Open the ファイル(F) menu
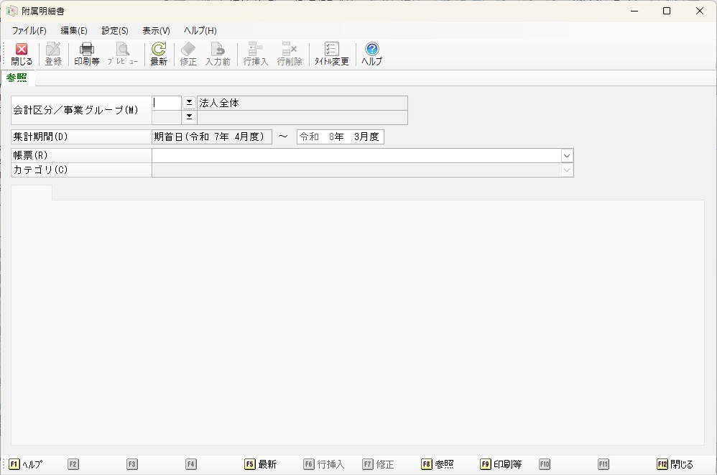This screenshot has height=475, width=717. 29,31
